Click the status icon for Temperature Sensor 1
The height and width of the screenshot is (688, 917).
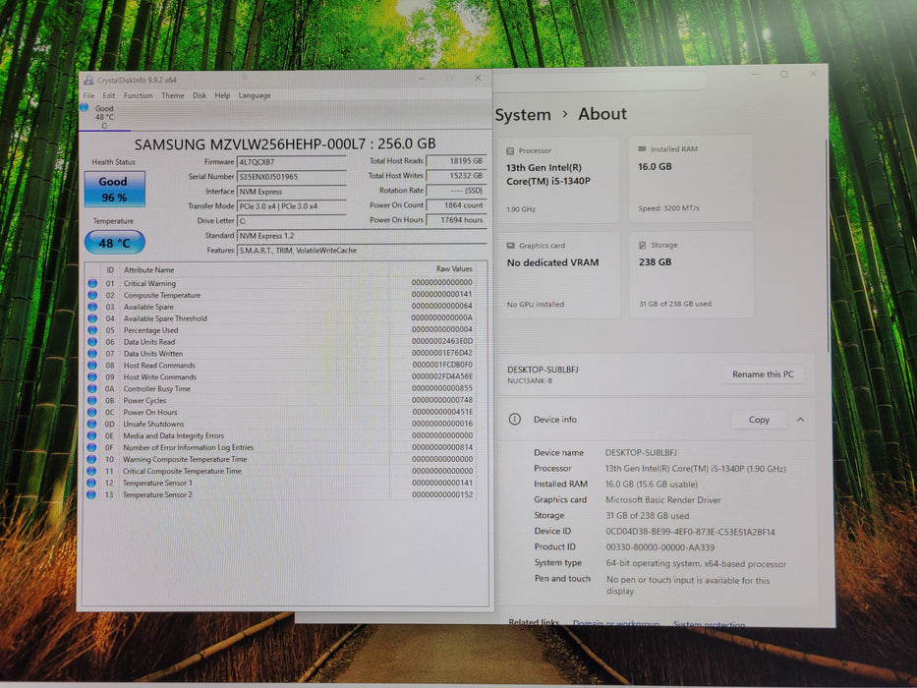click(x=91, y=483)
